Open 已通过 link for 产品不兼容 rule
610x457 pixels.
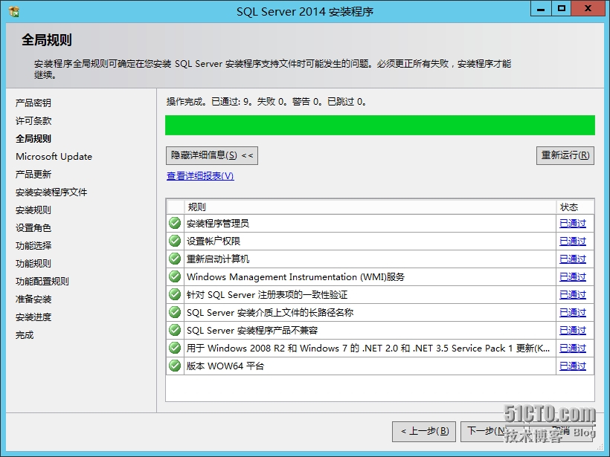coord(573,331)
